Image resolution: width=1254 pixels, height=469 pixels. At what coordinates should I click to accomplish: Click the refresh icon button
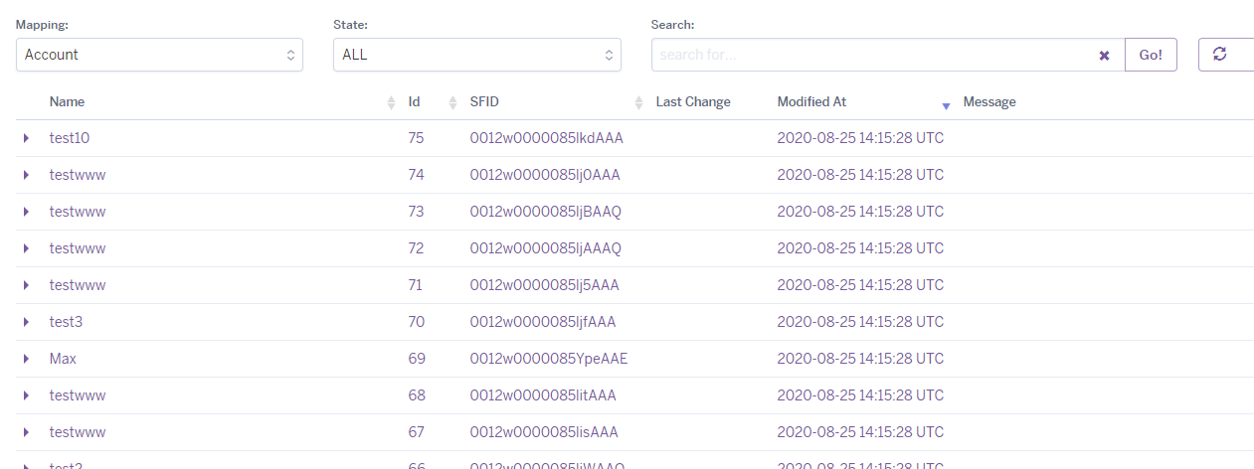[1220, 55]
